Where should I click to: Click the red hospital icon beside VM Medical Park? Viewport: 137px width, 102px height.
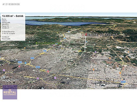19,66
